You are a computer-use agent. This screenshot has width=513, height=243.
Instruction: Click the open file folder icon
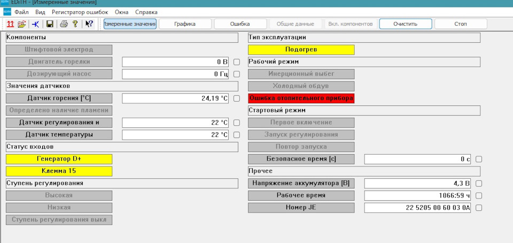pos(22,24)
